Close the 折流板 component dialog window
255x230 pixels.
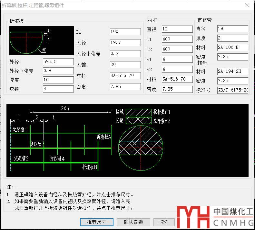pos(247,5)
